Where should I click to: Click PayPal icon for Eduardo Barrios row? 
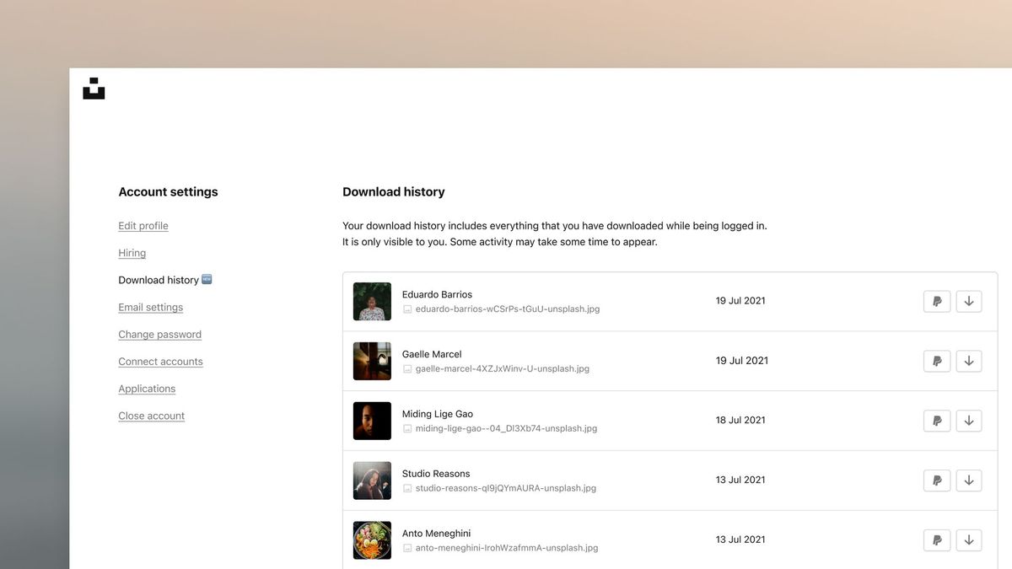coord(937,302)
